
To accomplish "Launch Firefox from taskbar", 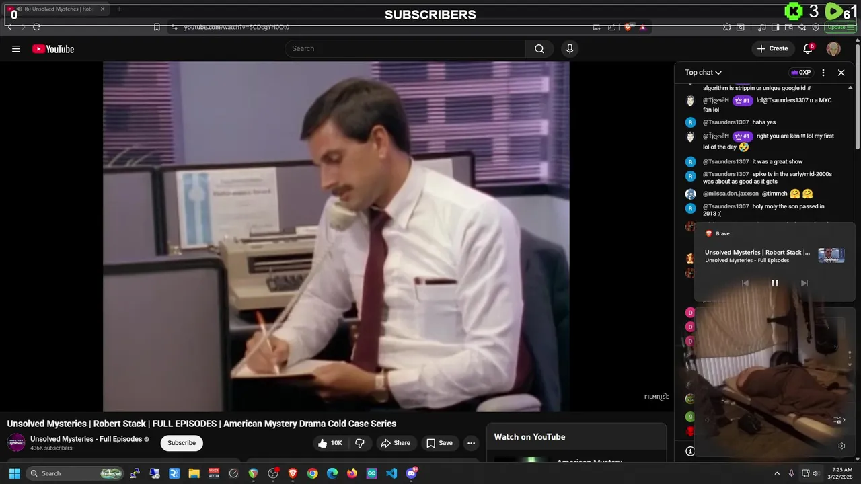I will [x=352, y=473].
